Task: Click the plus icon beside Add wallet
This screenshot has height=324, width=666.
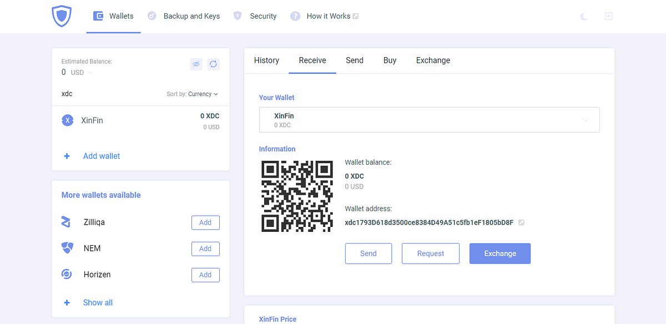Action: pos(67,156)
